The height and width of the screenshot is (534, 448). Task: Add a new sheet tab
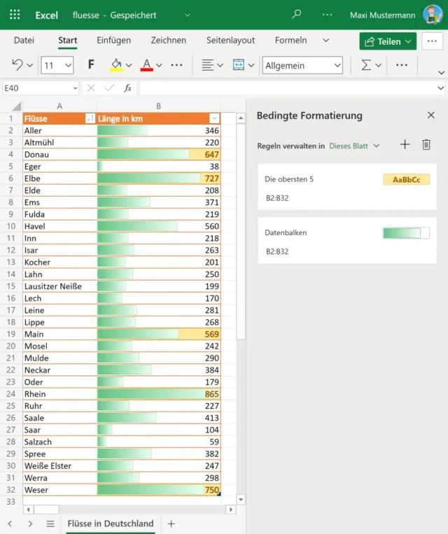coord(171,524)
